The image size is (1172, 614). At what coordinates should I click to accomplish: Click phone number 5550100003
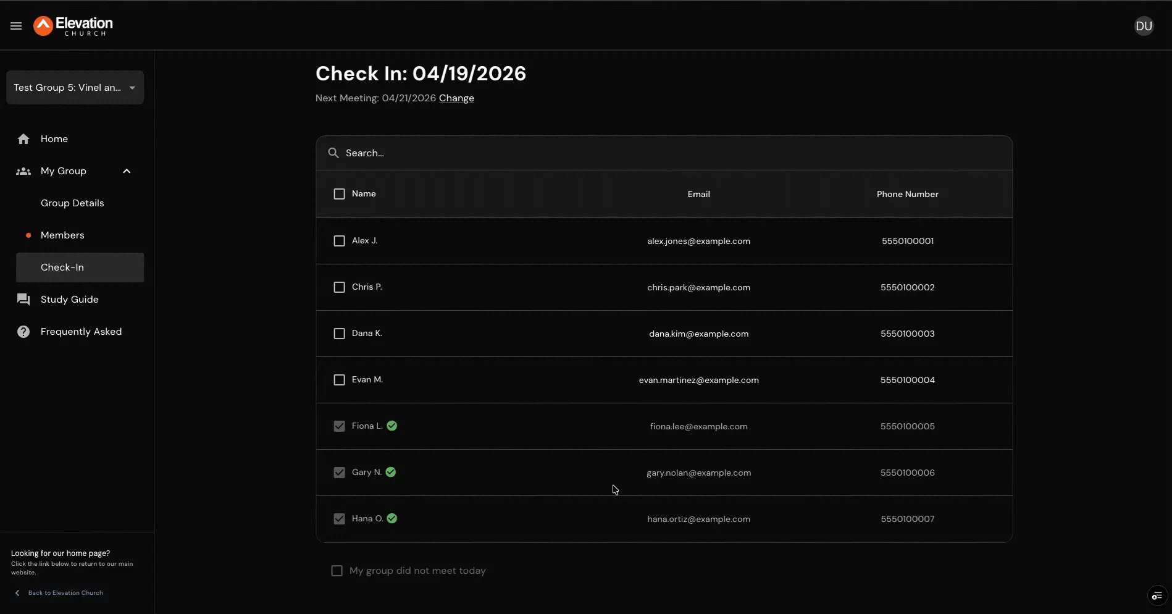[x=908, y=334]
